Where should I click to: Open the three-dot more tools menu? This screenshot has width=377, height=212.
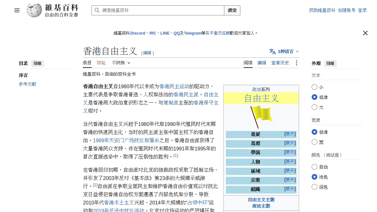(x=296, y=63)
